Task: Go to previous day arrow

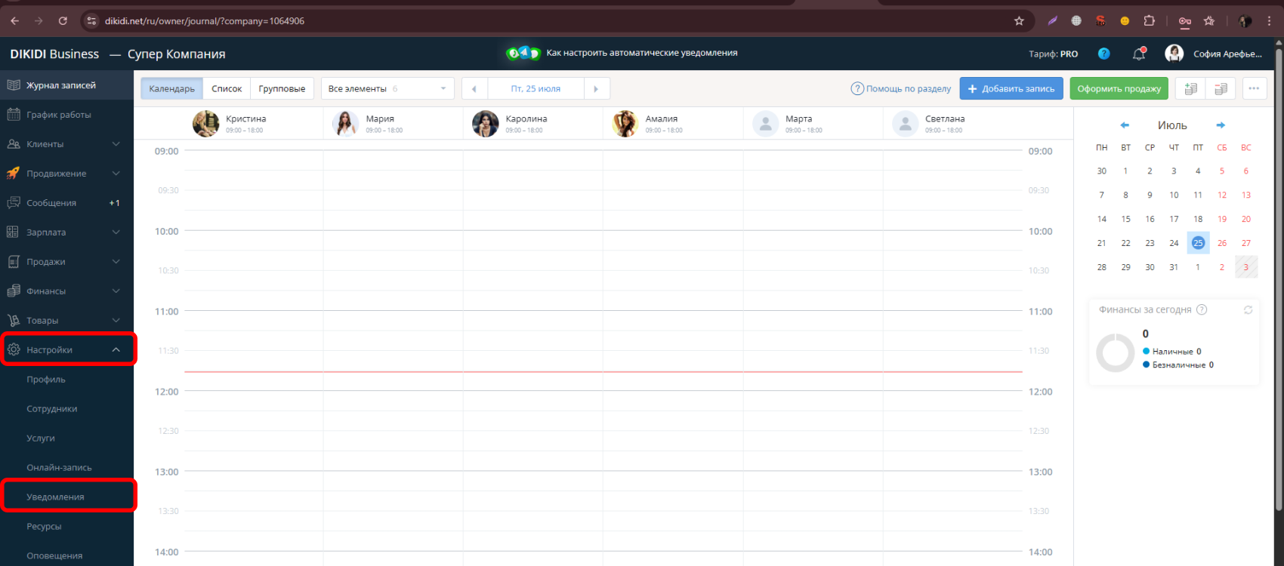Action: (474, 88)
